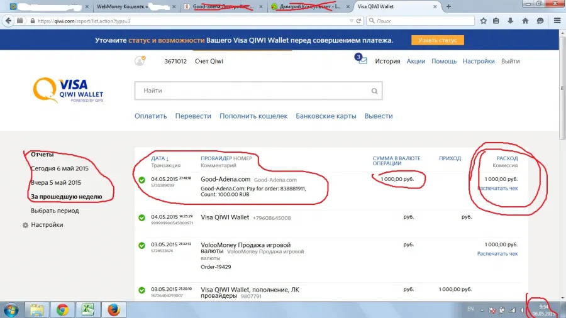Click the Firefox Поиск search box
Screen dimensions: 566x318
tap(420, 21)
